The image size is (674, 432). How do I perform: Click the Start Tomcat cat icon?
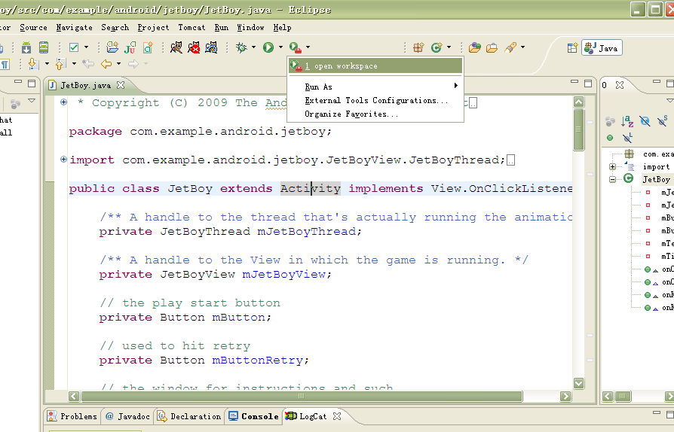pos(176,47)
